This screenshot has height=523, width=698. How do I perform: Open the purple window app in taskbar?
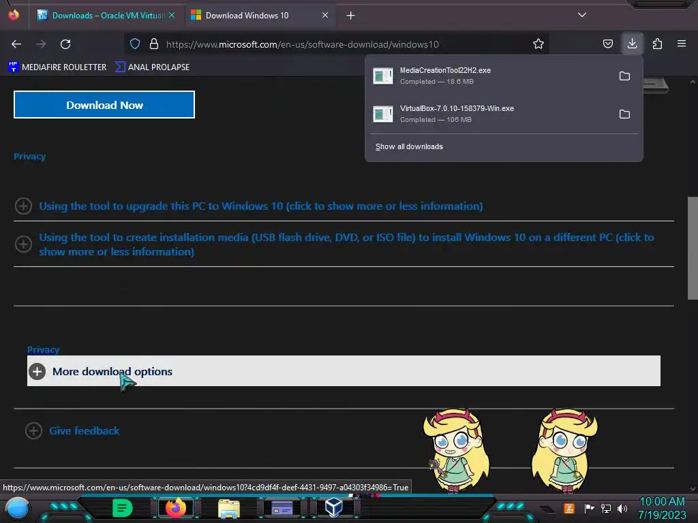click(282, 508)
